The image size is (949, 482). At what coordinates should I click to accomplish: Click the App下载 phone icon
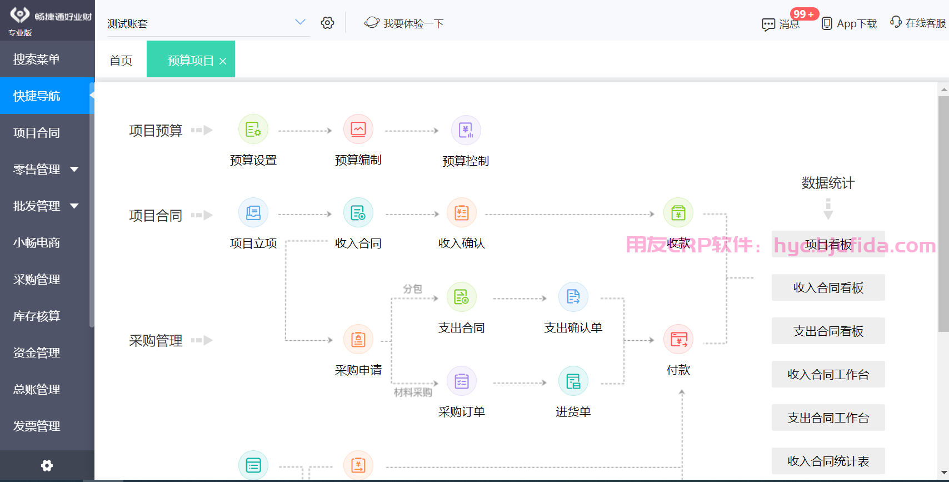pos(827,23)
